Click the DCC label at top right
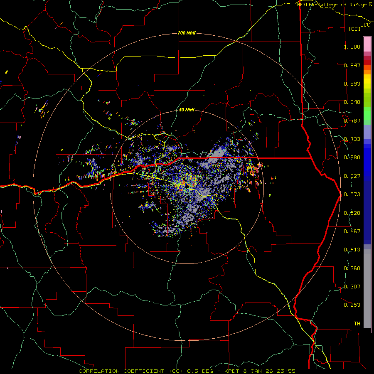 (365, 25)
